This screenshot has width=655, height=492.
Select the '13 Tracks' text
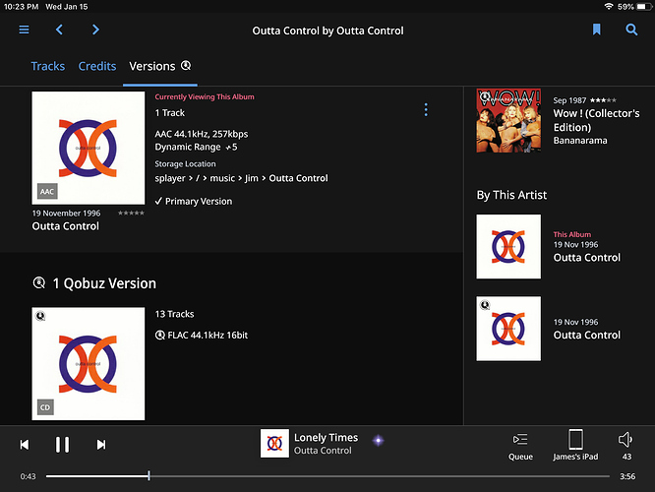click(x=174, y=314)
